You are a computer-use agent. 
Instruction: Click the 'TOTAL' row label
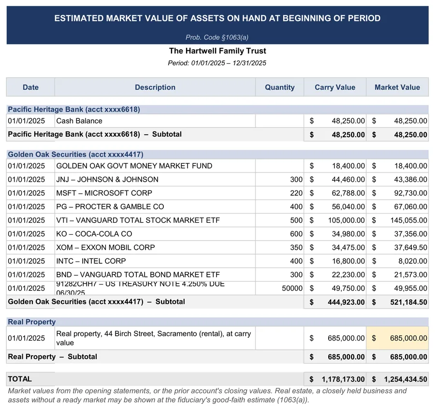coord(20,379)
